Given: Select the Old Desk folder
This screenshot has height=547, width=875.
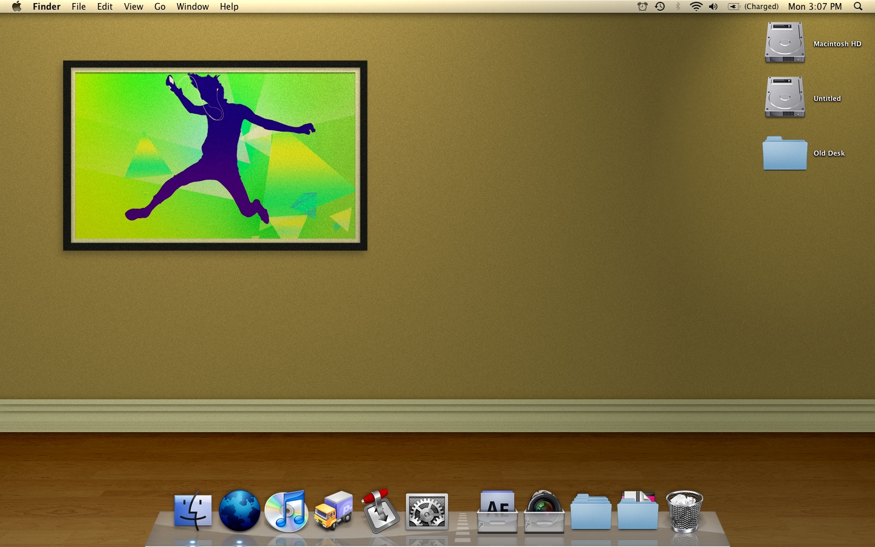Looking at the screenshot, I should coord(784,153).
